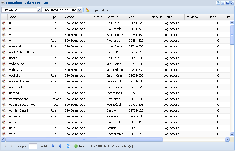Click the Novo button to add record
This screenshot has height=151, width=235.
click(x=80, y=146)
